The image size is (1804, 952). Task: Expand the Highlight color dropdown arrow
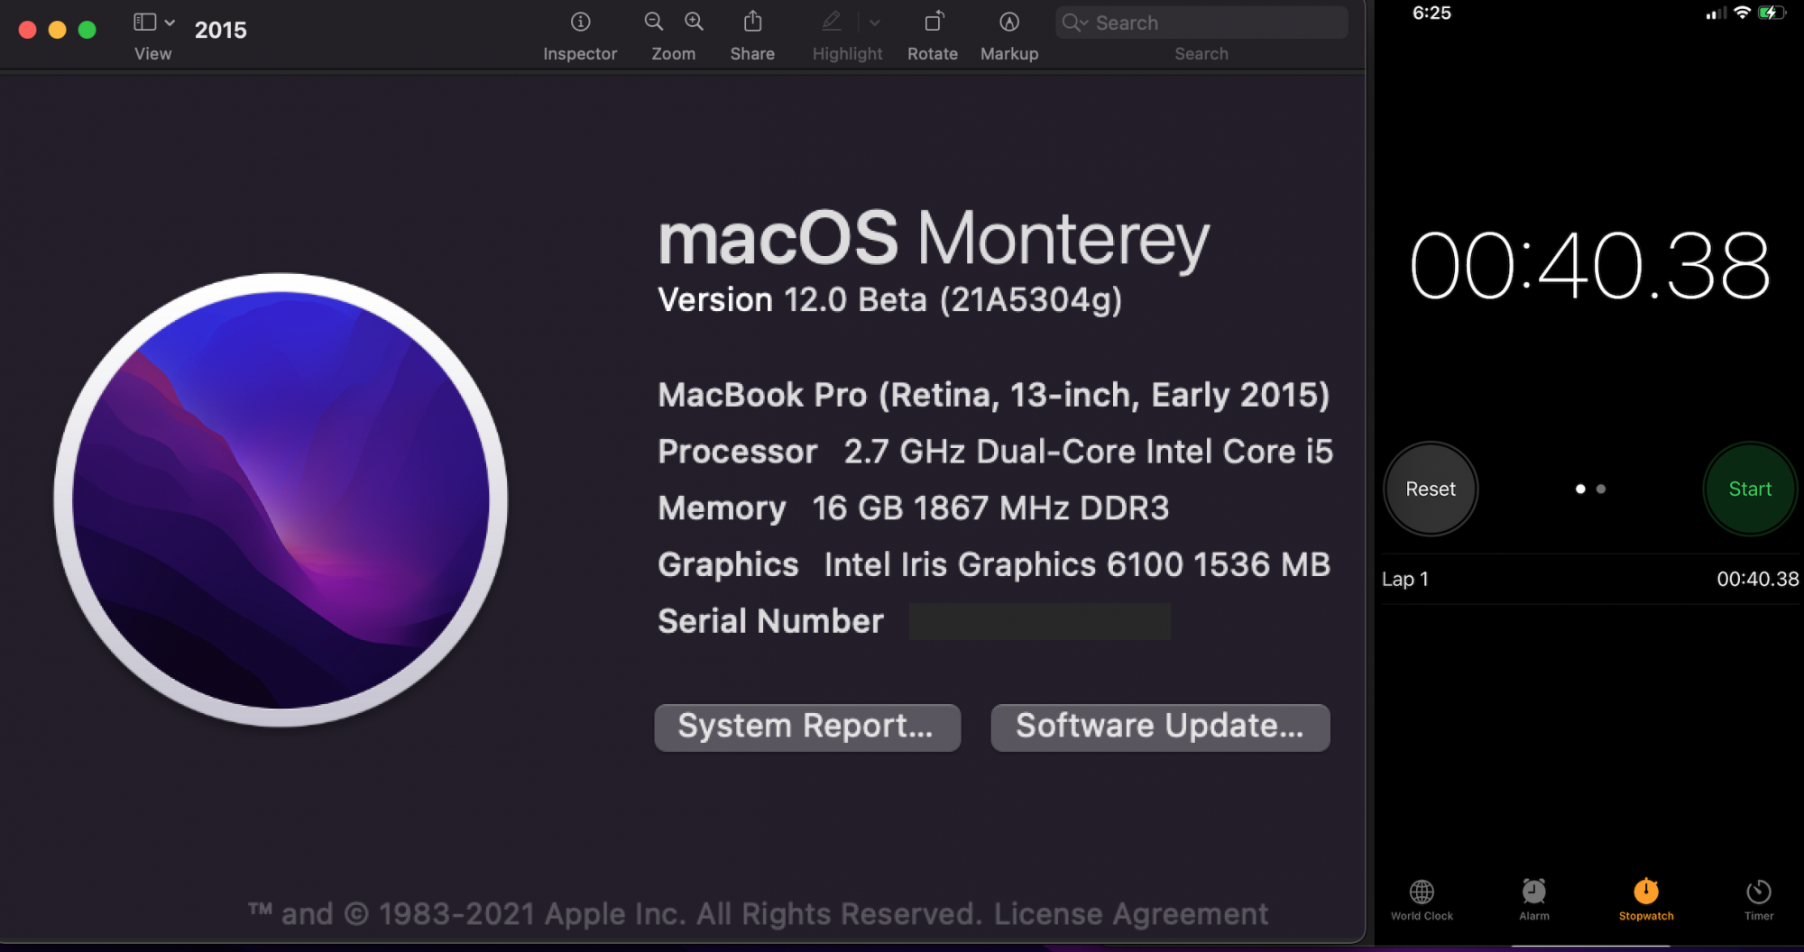click(874, 23)
